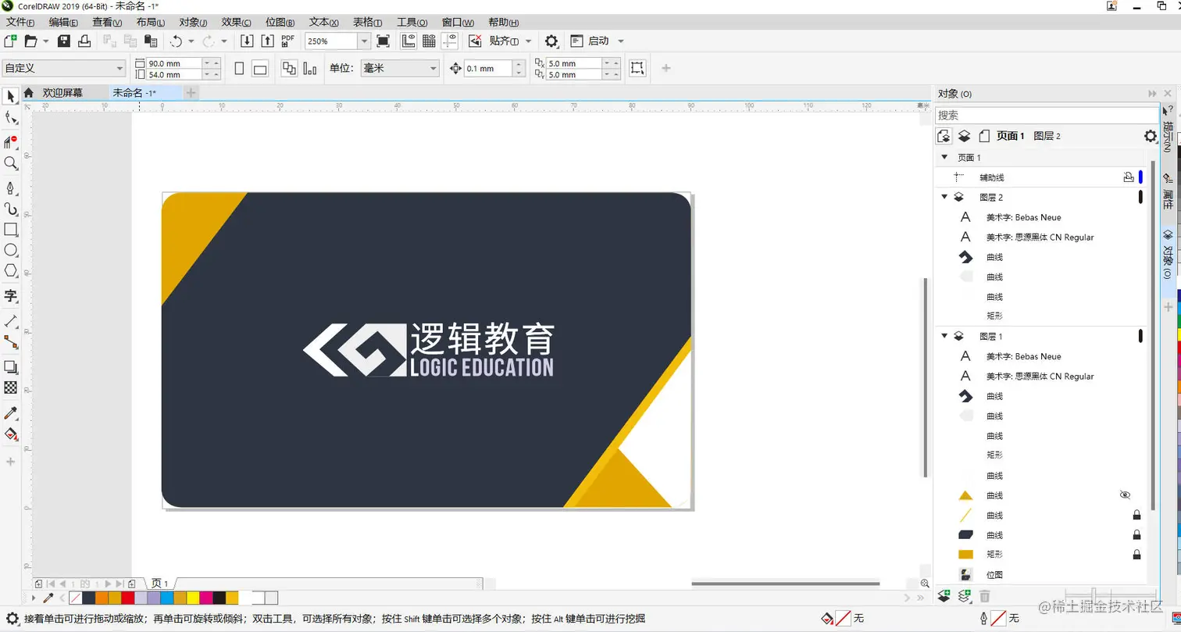Open the dropdown arrow beside the Open icon
Image resolution: width=1181 pixels, height=632 pixels.
click(45, 41)
